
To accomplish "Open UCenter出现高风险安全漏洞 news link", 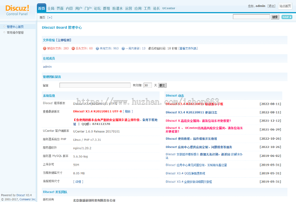I will click(204, 130).
